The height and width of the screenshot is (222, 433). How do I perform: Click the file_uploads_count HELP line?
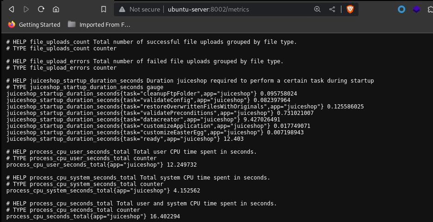click(x=151, y=42)
